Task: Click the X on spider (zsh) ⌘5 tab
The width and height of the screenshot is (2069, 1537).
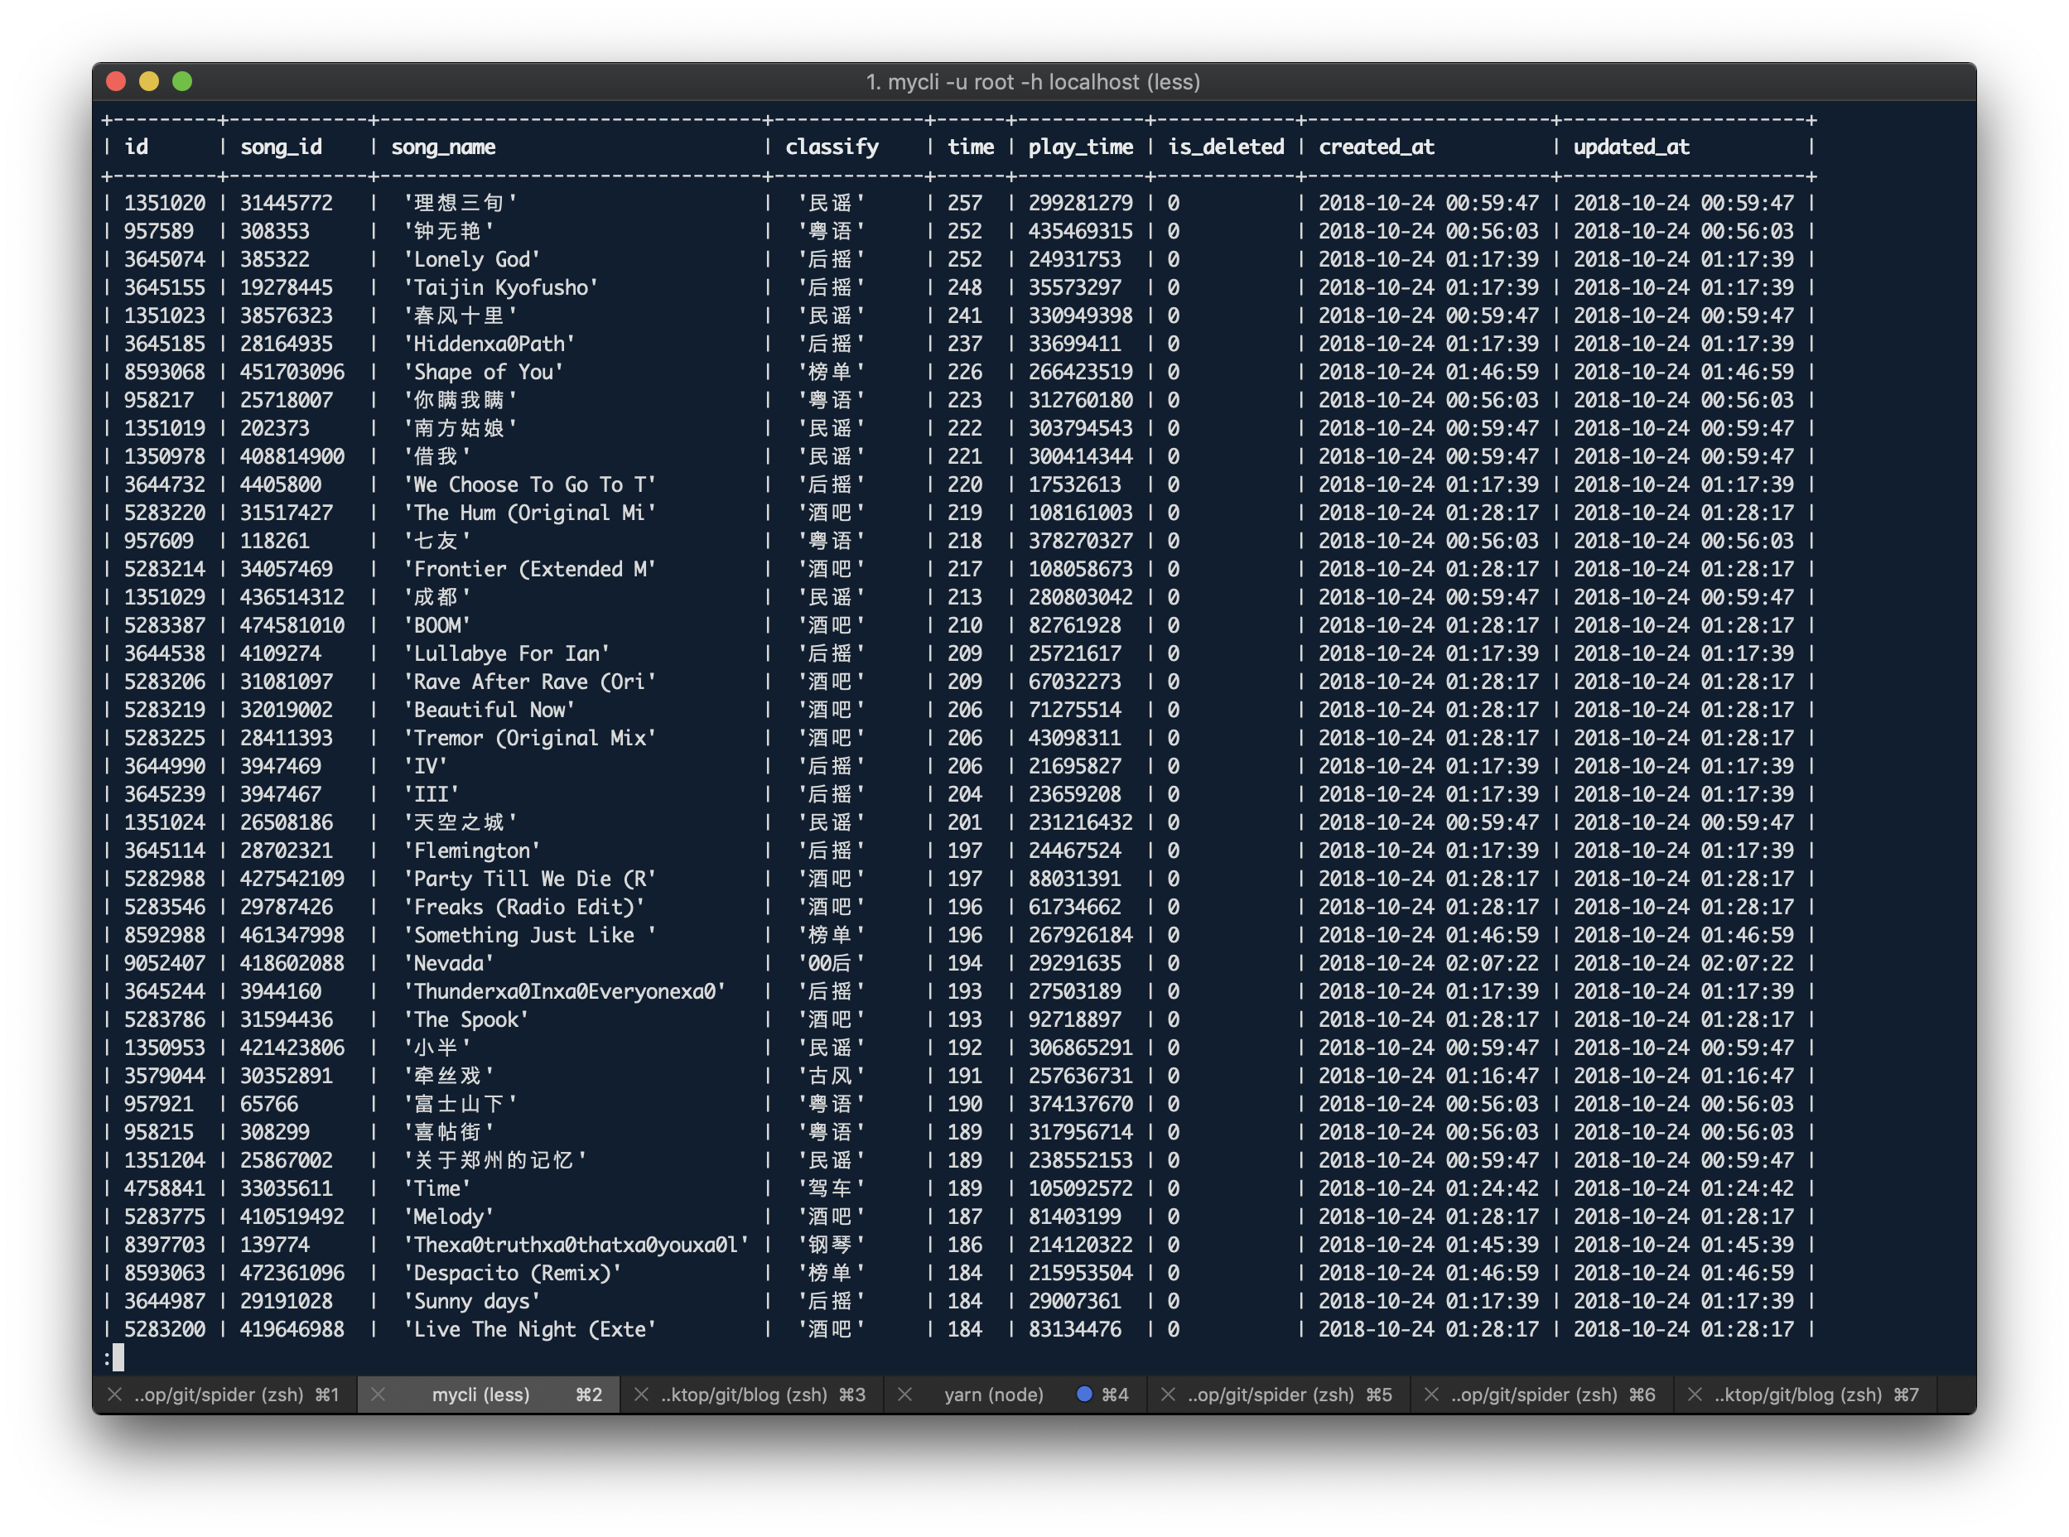Action: click(1169, 1395)
